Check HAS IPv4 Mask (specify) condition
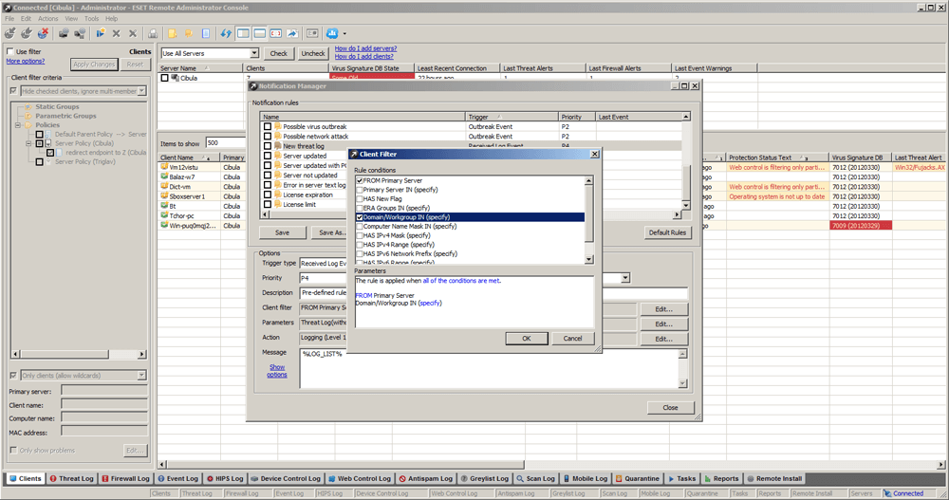 pyautogui.click(x=360, y=235)
